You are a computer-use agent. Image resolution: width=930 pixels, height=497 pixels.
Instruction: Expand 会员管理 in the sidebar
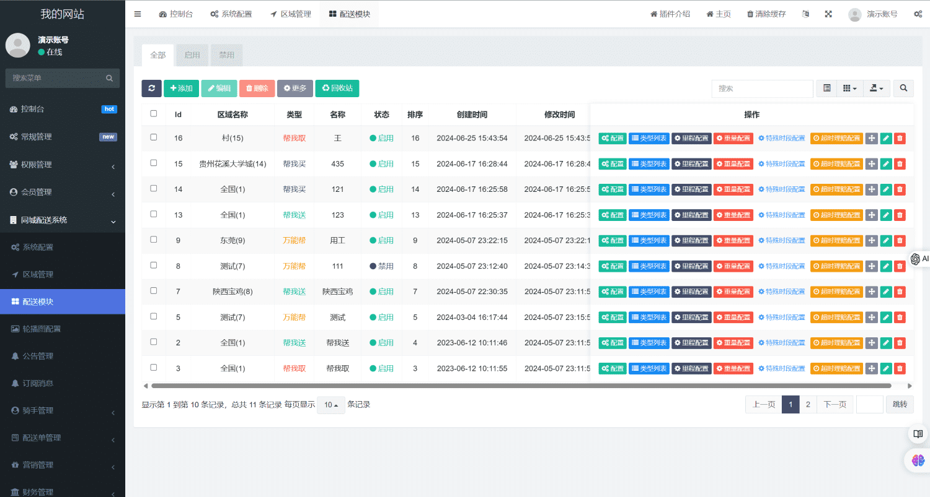63,192
